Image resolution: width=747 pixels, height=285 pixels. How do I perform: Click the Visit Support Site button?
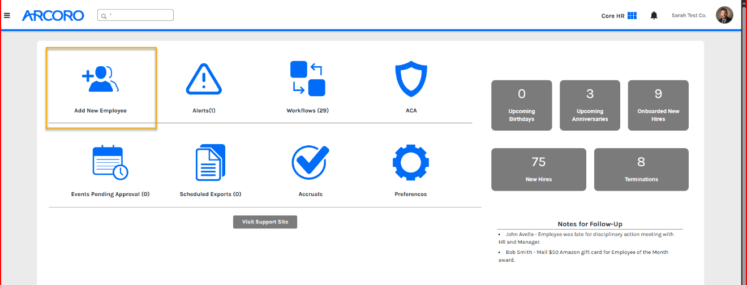[265, 222]
